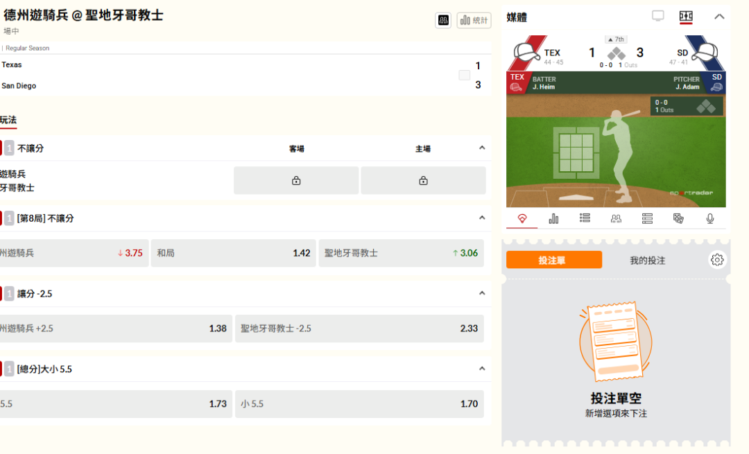Screen dimensions: 749x454
Task: Select the match tracker field icon
Action: 686,16
